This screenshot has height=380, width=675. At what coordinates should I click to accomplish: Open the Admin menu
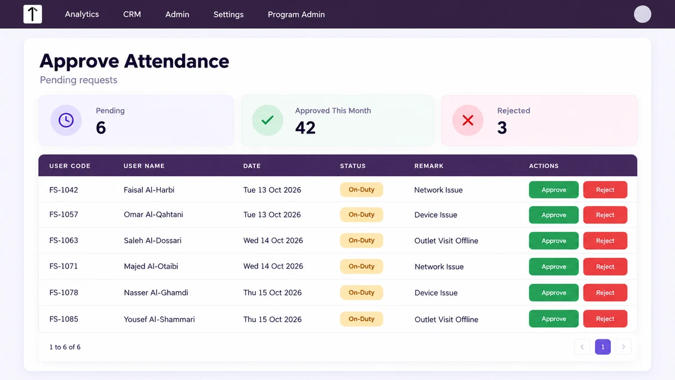(177, 14)
